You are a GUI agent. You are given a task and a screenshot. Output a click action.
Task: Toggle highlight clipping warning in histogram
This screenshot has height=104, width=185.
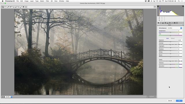pos(183,6)
